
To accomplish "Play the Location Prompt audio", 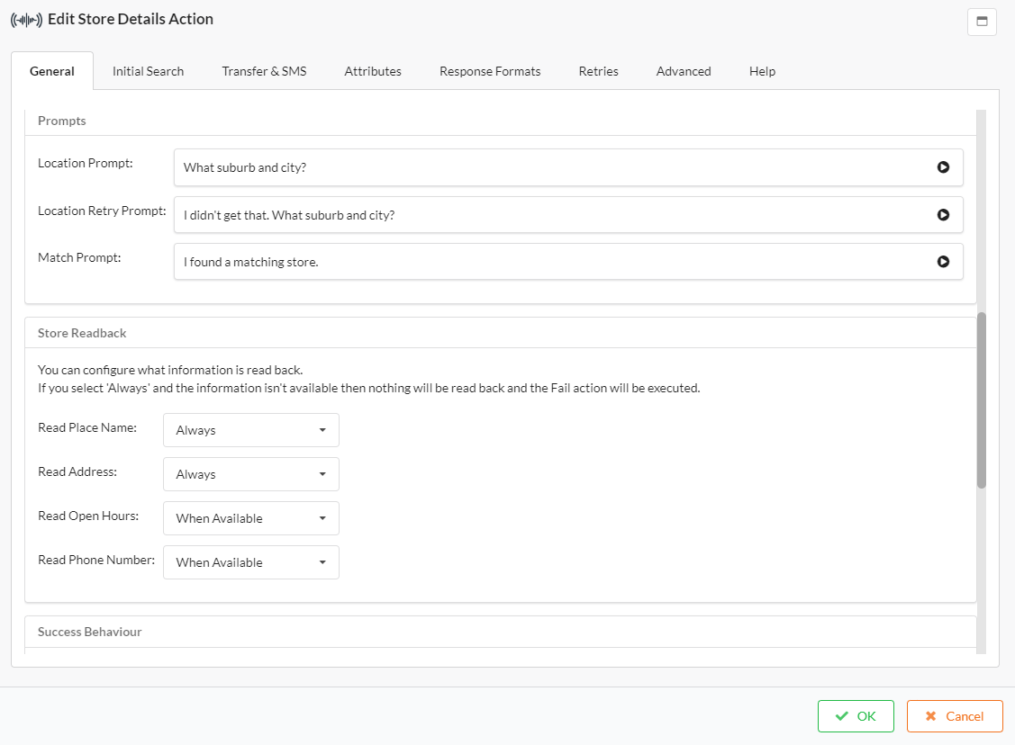I will [x=943, y=167].
